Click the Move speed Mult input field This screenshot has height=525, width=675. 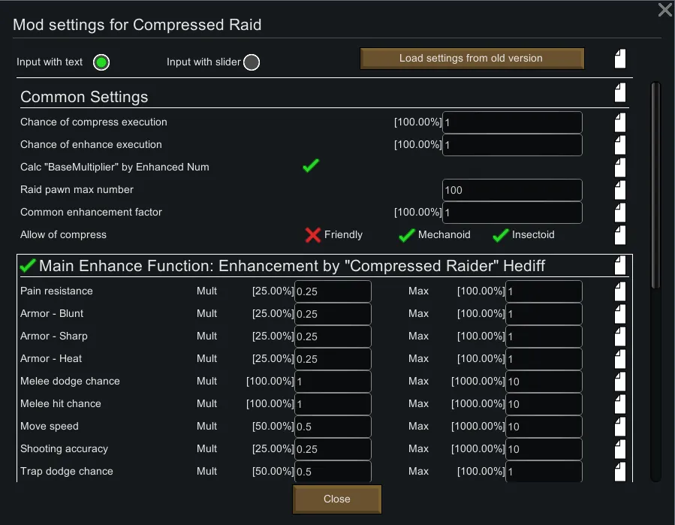(x=333, y=427)
